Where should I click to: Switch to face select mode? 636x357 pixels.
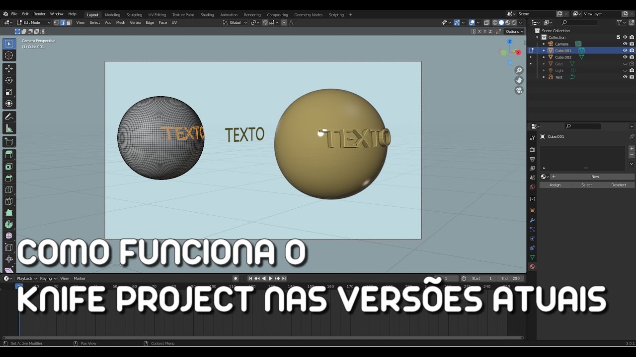pos(69,22)
